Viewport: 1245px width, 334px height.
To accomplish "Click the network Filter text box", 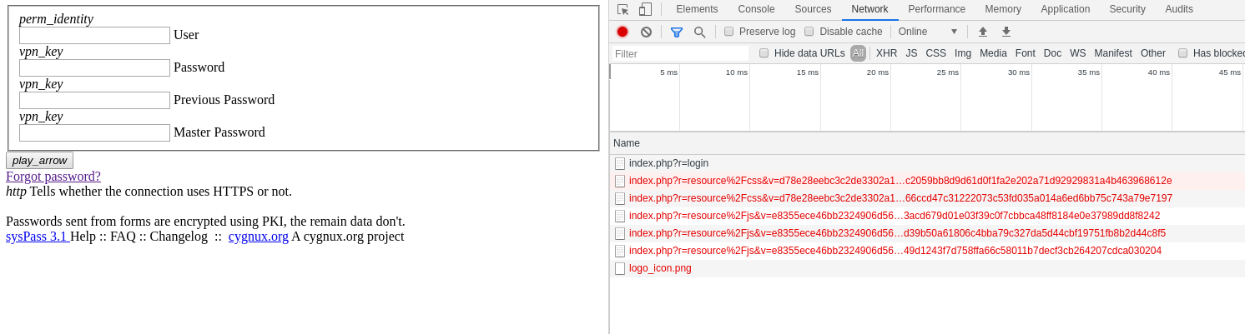I will tap(679, 53).
